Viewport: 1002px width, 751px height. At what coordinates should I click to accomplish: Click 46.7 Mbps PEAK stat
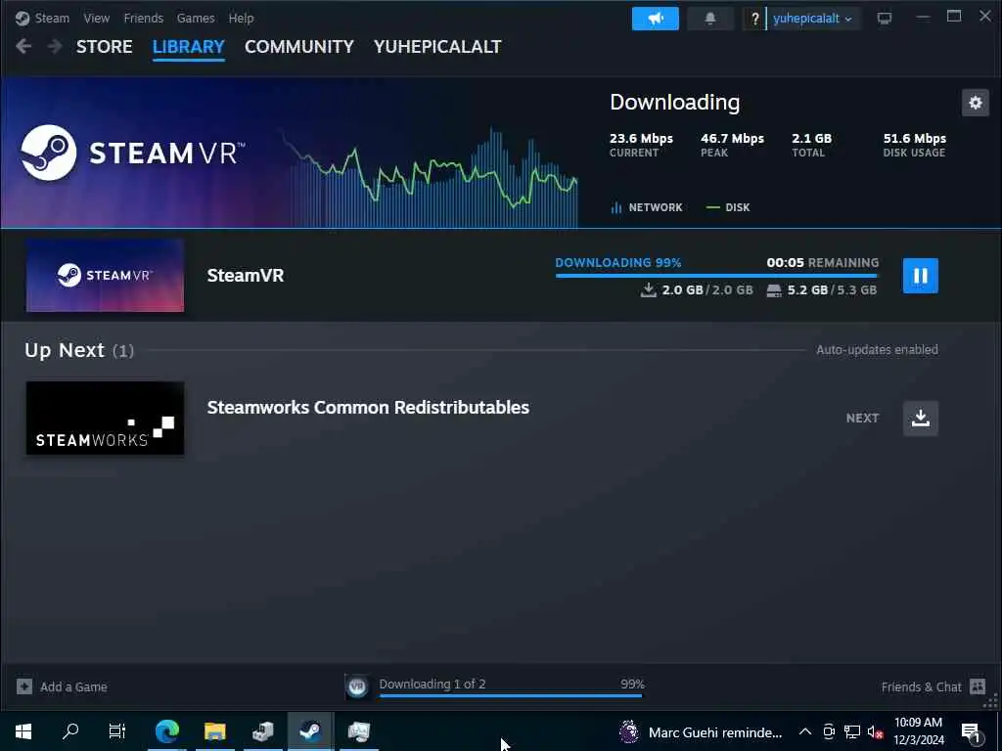point(732,145)
